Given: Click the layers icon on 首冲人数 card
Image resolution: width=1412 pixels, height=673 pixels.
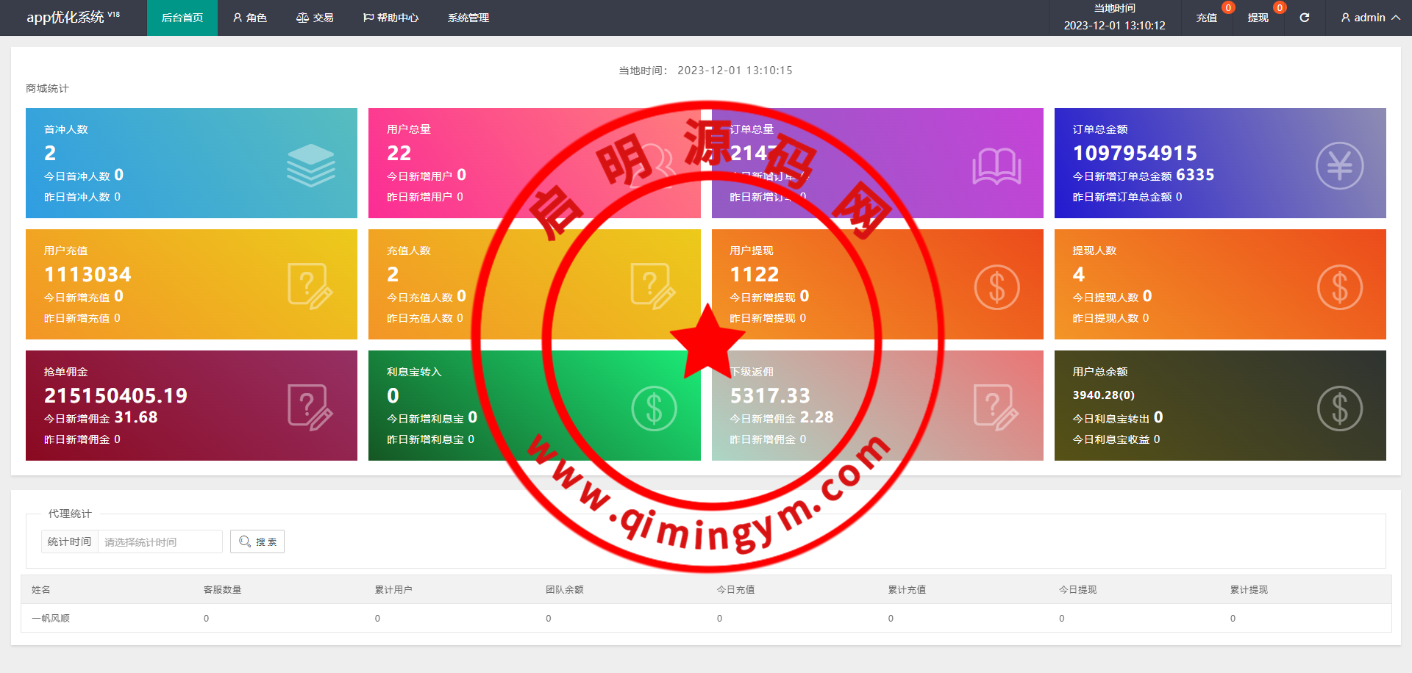Looking at the screenshot, I should pyautogui.click(x=310, y=165).
